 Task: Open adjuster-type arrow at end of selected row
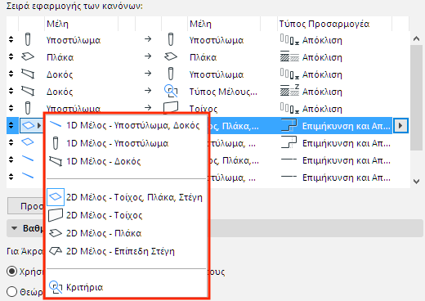400,126
